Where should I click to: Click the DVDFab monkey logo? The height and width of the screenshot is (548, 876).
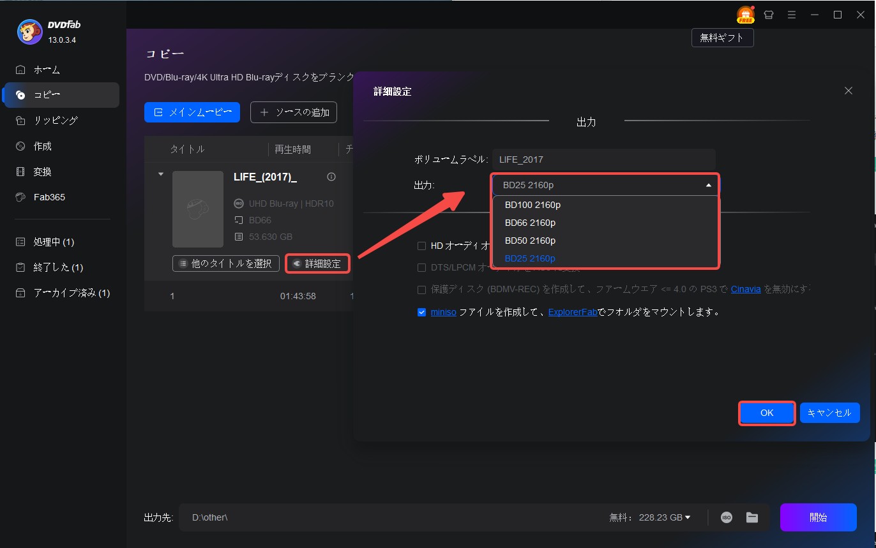click(x=29, y=33)
